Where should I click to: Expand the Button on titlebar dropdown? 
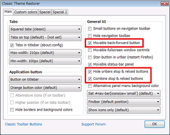pos(45,79)
